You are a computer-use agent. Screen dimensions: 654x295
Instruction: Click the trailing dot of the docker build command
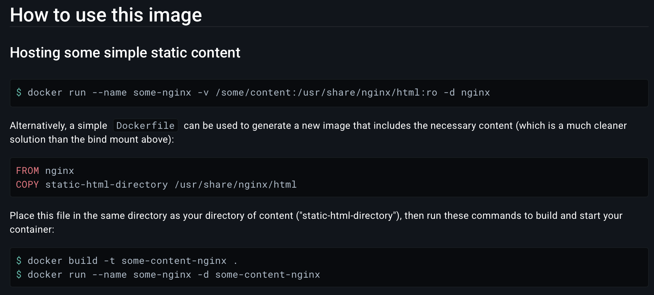click(x=236, y=261)
